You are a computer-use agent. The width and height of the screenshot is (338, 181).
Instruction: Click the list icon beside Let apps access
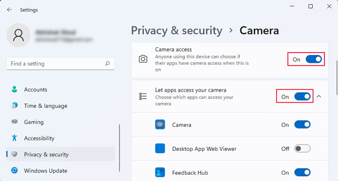pos(143,97)
